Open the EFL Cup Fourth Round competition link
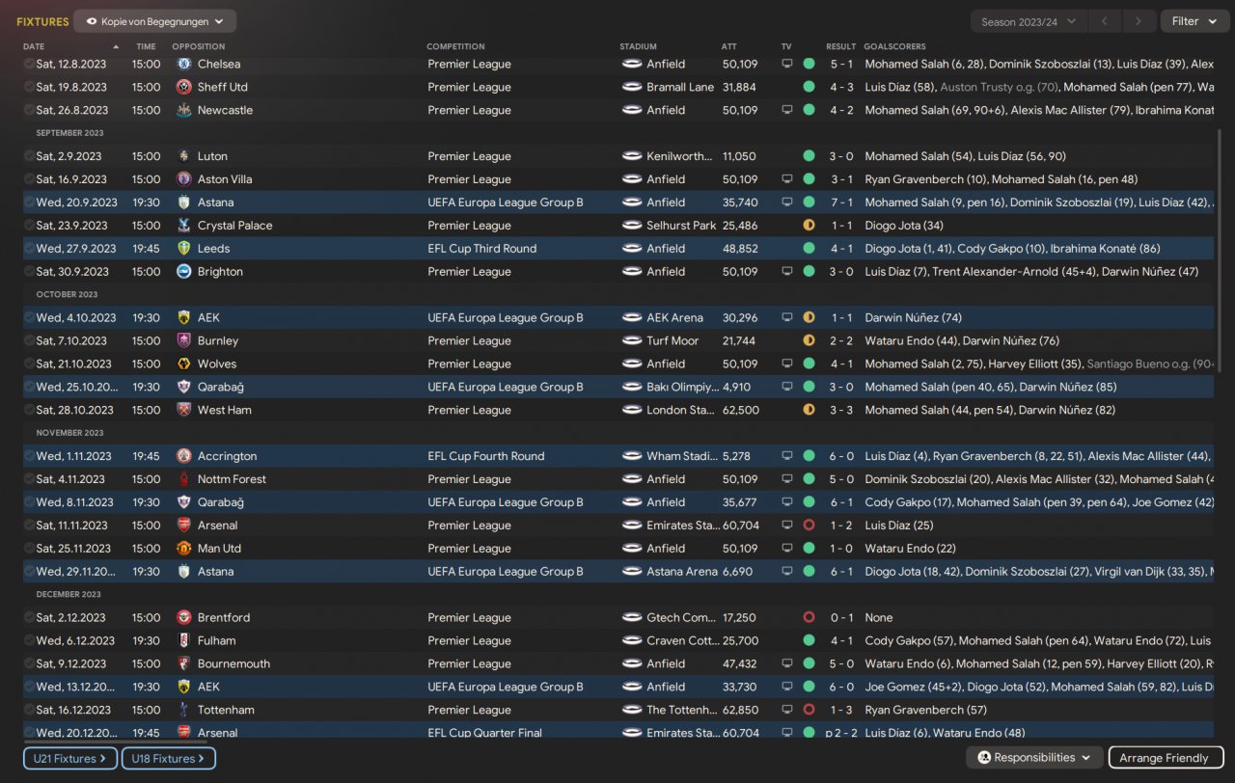The image size is (1235, 783). (486, 456)
